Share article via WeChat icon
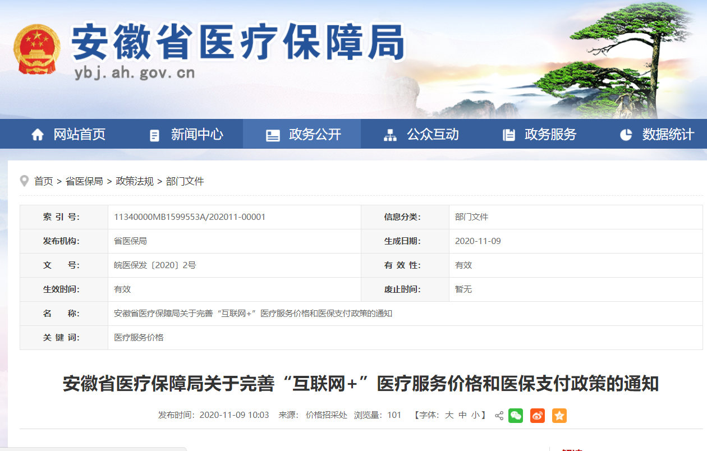The image size is (707, 451). coord(516,416)
